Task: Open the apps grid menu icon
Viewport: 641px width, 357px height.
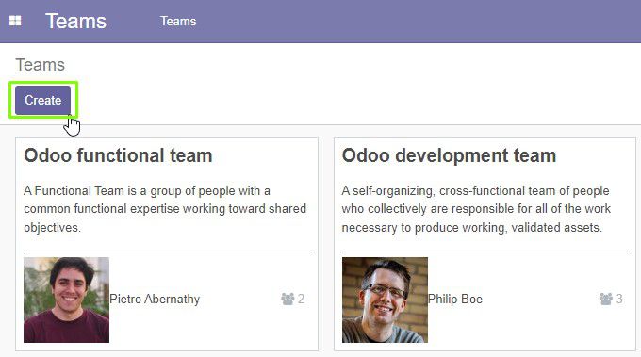Action: (15, 21)
